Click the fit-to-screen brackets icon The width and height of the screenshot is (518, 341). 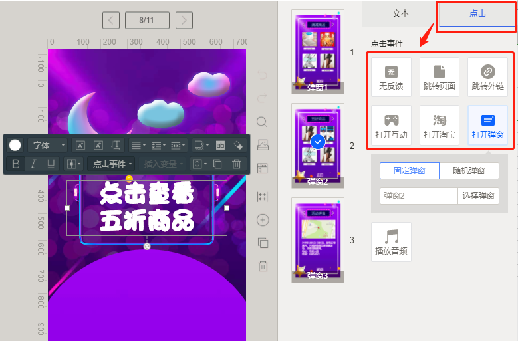point(262,197)
